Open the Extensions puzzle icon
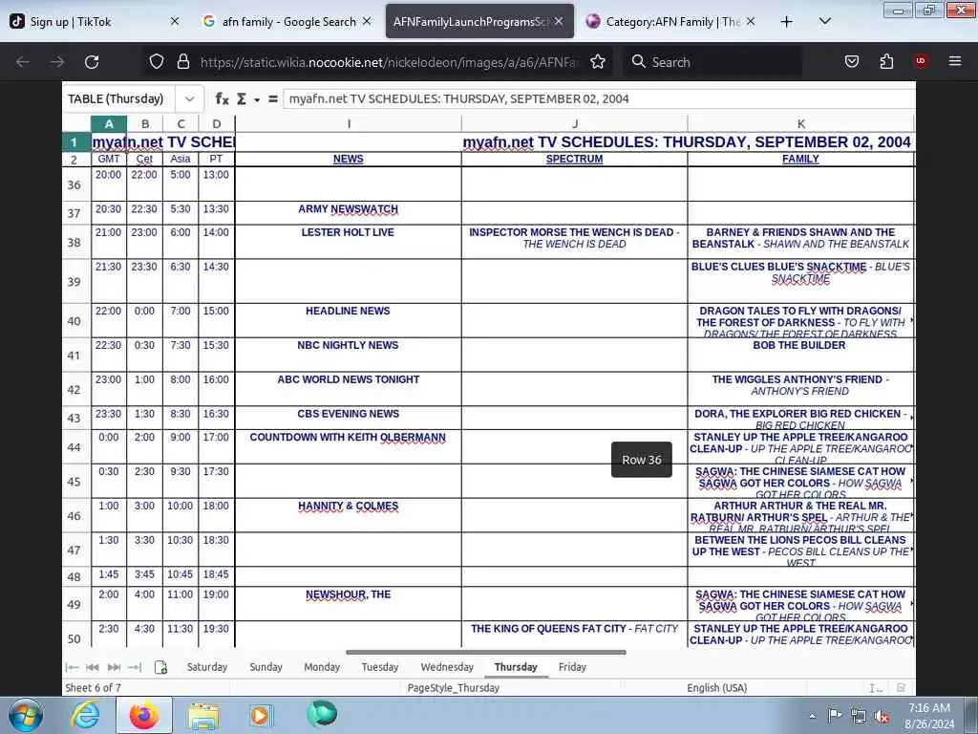 (886, 61)
